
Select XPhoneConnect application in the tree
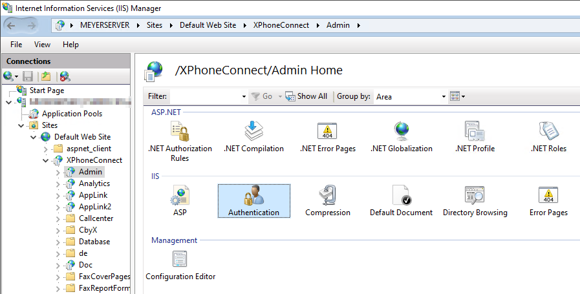tap(94, 160)
